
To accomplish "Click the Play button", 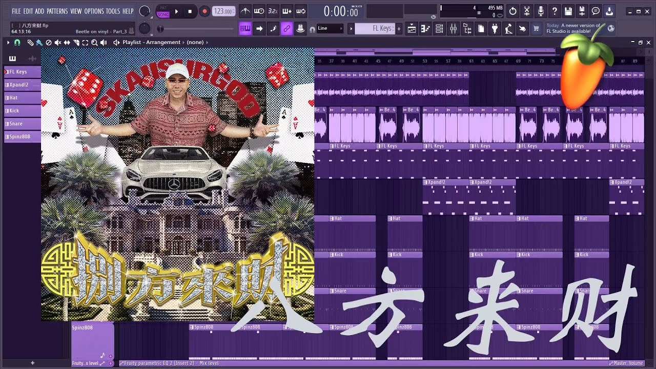I will pyautogui.click(x=176, y=11).
